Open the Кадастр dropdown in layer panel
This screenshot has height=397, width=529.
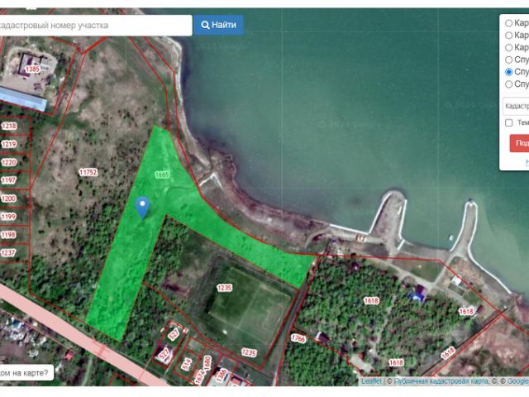516,106
